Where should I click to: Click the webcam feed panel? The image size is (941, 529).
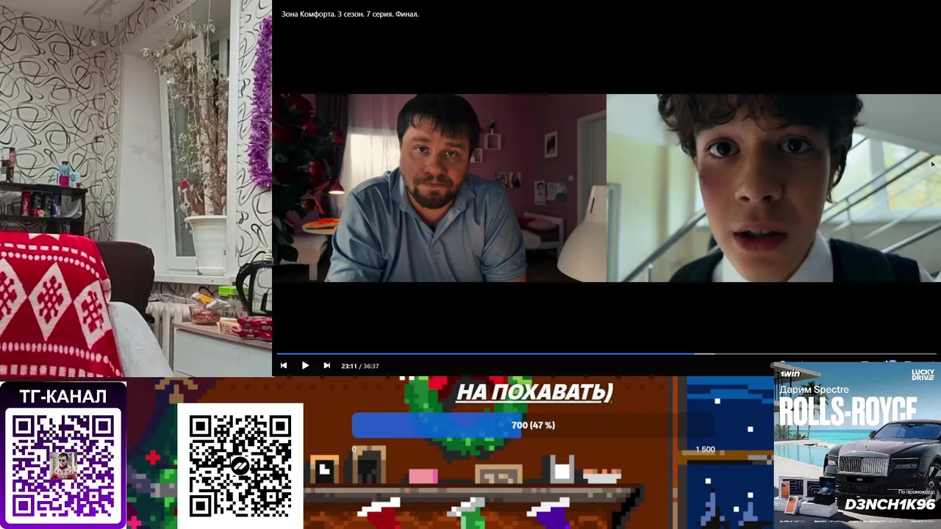[136, 188]
